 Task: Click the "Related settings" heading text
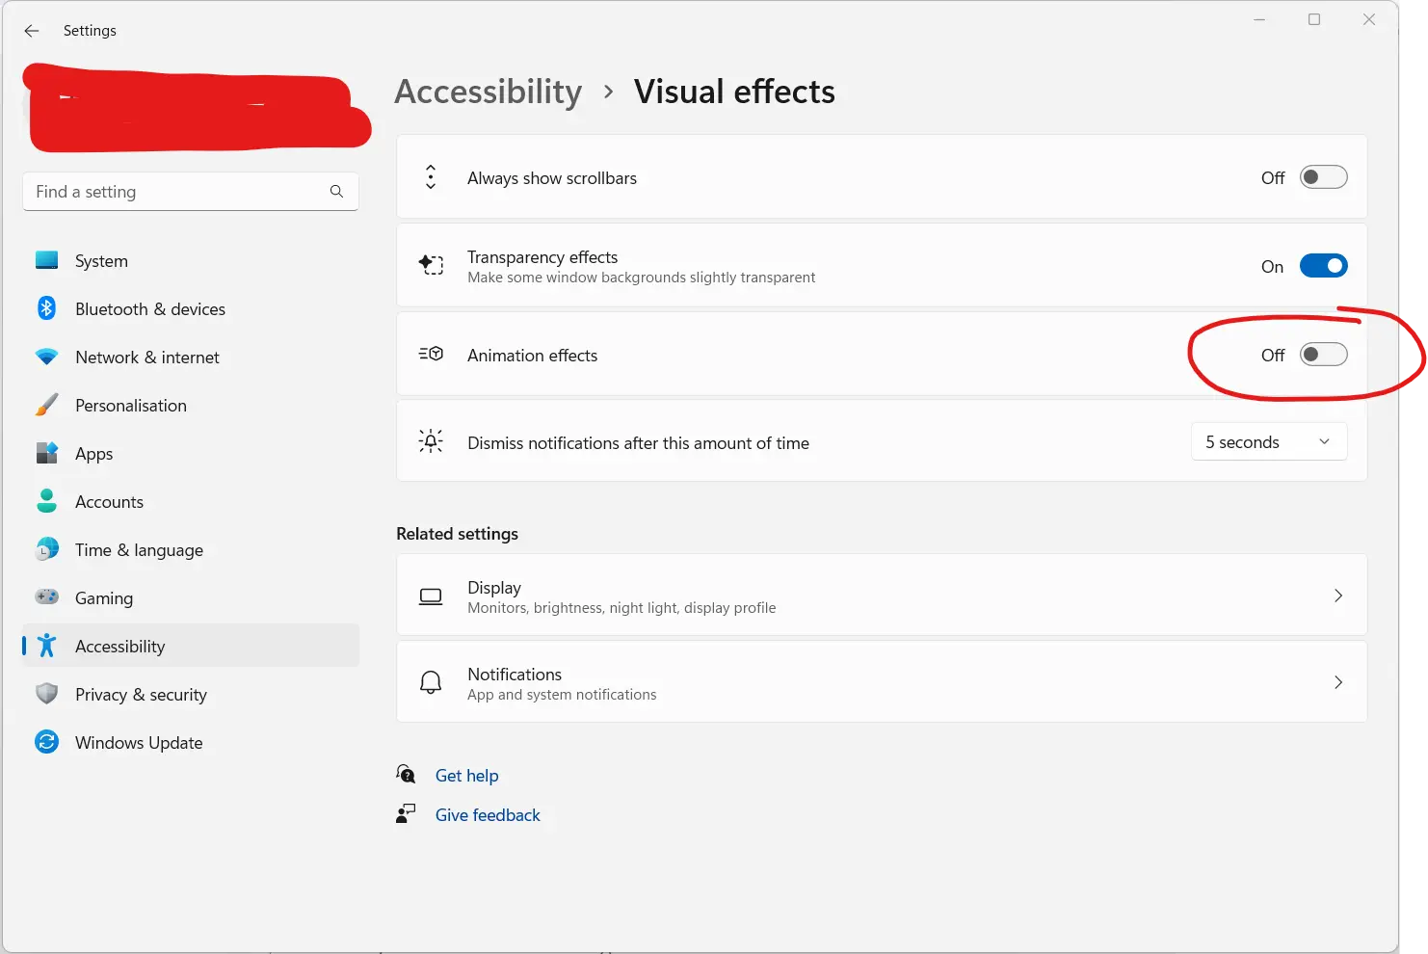coord(458,534)
